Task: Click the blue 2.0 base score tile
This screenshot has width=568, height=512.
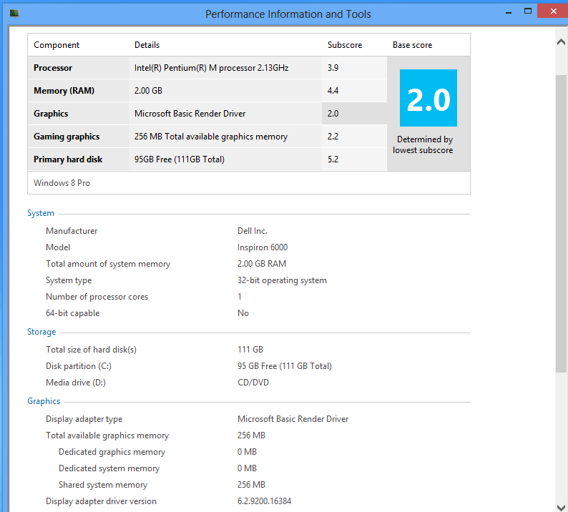Action: (429, 98)
